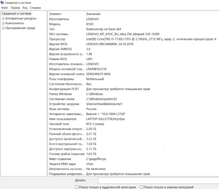The width and height of the screenshot is (219, 189).
Task: Check Поиск только в именах категорий
Action: [x=141, y=187]
